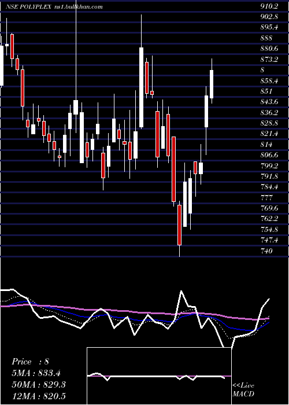Click the 902.8 price axis label

tap(269, 17)
